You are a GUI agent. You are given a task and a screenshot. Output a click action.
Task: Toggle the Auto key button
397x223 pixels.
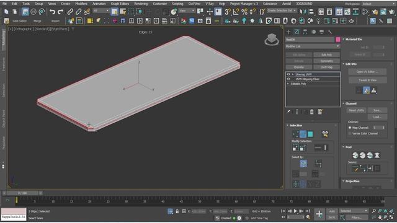pyautogui.click(x=332, y=211)
